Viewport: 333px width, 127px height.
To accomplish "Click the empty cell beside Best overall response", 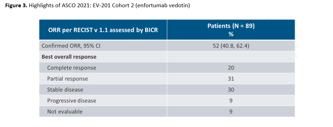I will pos(231,57).
